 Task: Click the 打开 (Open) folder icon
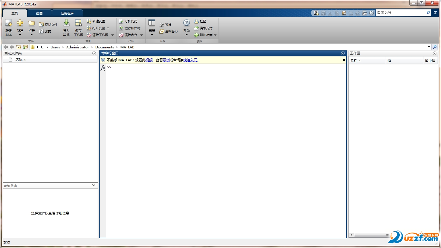coord(32,23)
